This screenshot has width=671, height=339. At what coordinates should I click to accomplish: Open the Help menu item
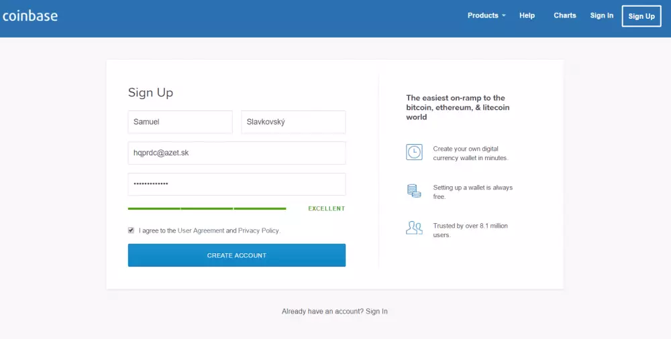pyautogui.click(x=527, y=15)
